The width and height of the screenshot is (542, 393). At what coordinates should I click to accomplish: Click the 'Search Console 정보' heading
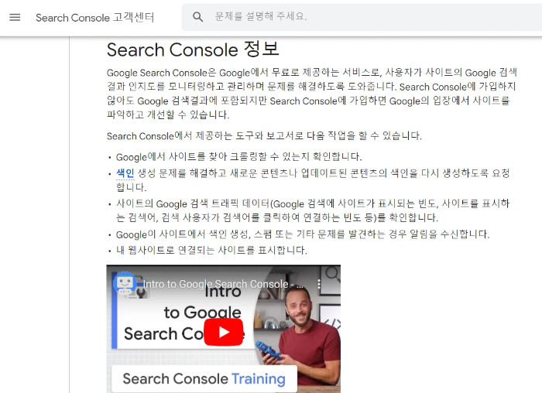pyautogui.click(x=193, y=50)
